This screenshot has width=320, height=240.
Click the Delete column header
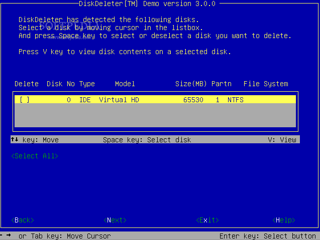click(27, 84)
